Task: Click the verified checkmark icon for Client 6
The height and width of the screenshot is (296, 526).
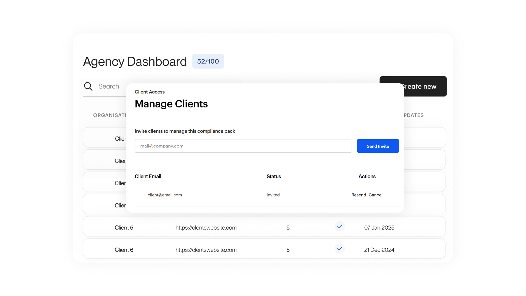Action: click(340, 249)
